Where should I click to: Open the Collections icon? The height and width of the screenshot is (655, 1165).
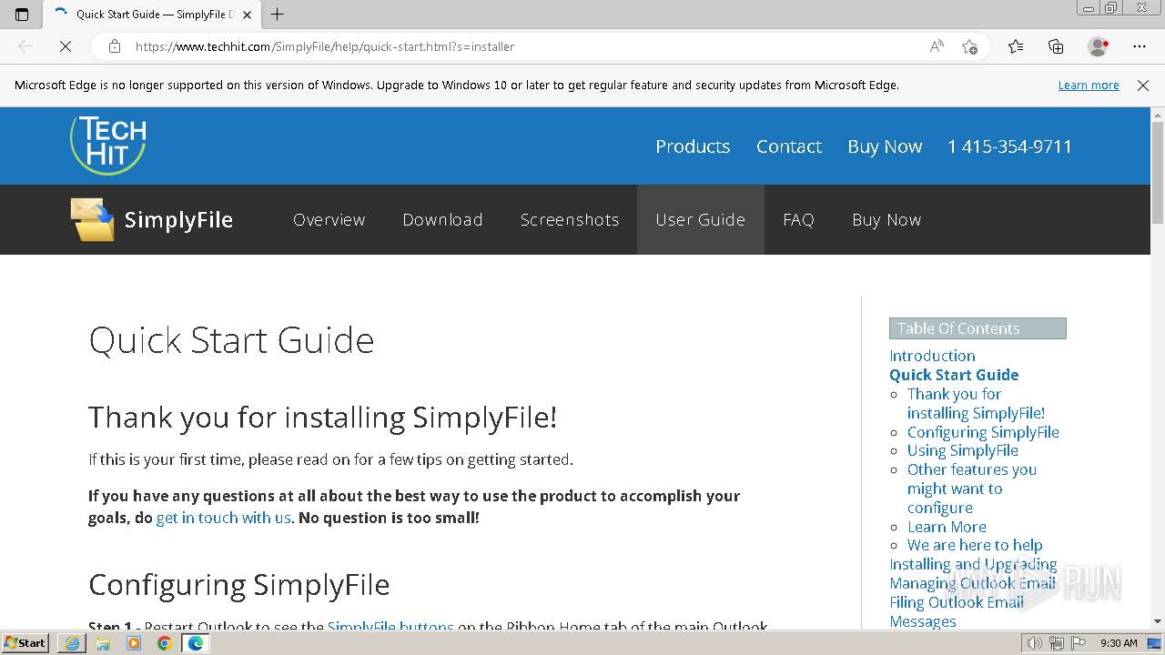click(1056, 46)
